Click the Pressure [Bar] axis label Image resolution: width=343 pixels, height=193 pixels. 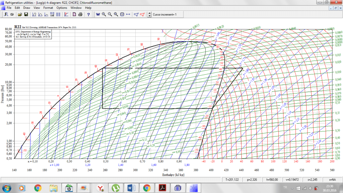coord(2,94)
